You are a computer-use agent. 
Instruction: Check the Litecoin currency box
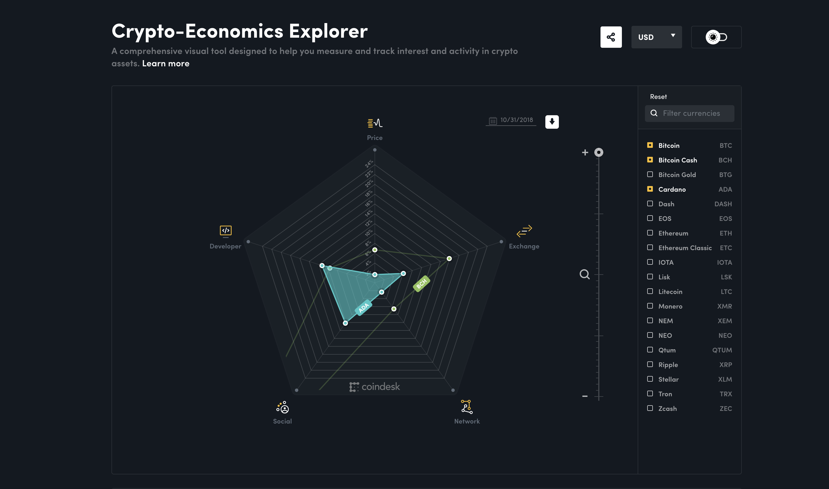650,291
